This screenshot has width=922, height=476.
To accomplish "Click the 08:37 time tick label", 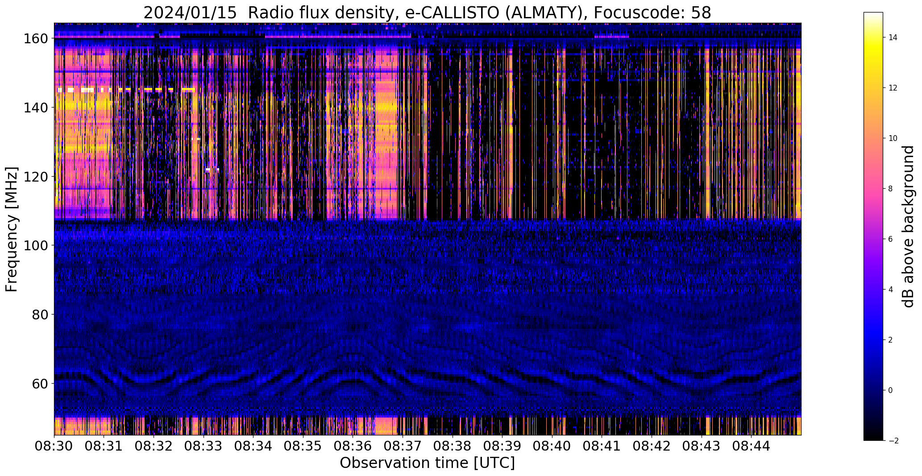I will coord(403,445).
